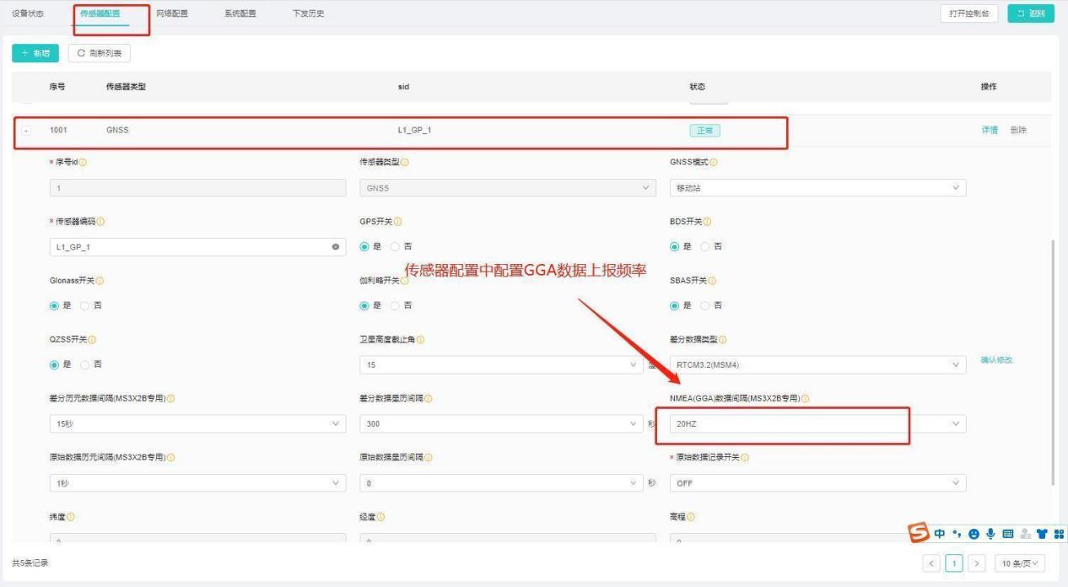Image resolution: width=1068 pixels, height=587 pixels.
Task: Click the 确认修改 link
Action: point(996,360)
